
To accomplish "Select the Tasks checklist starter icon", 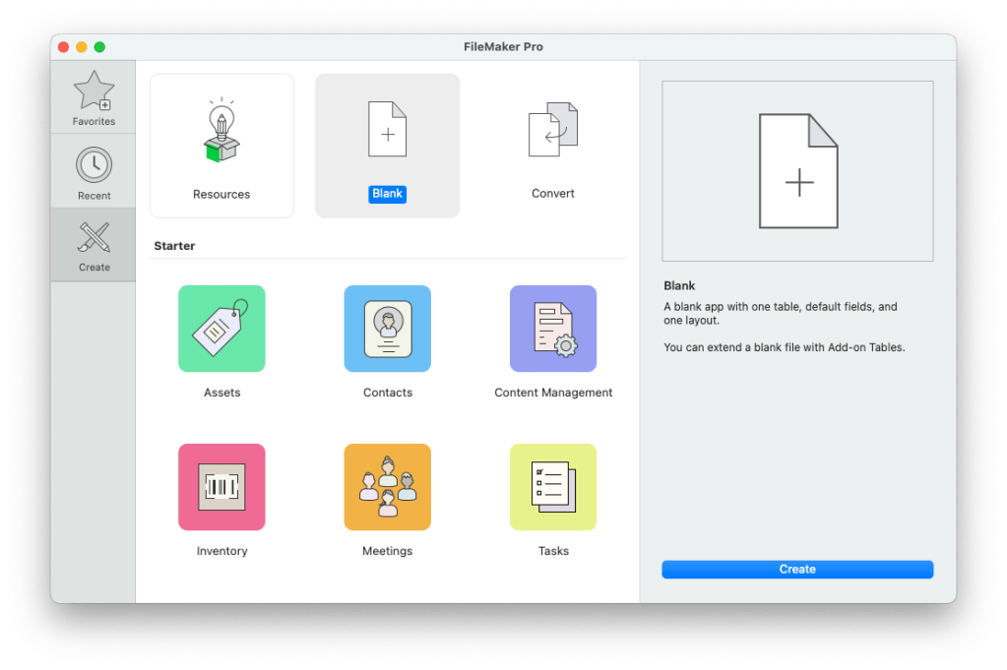I will coord(552,487).
